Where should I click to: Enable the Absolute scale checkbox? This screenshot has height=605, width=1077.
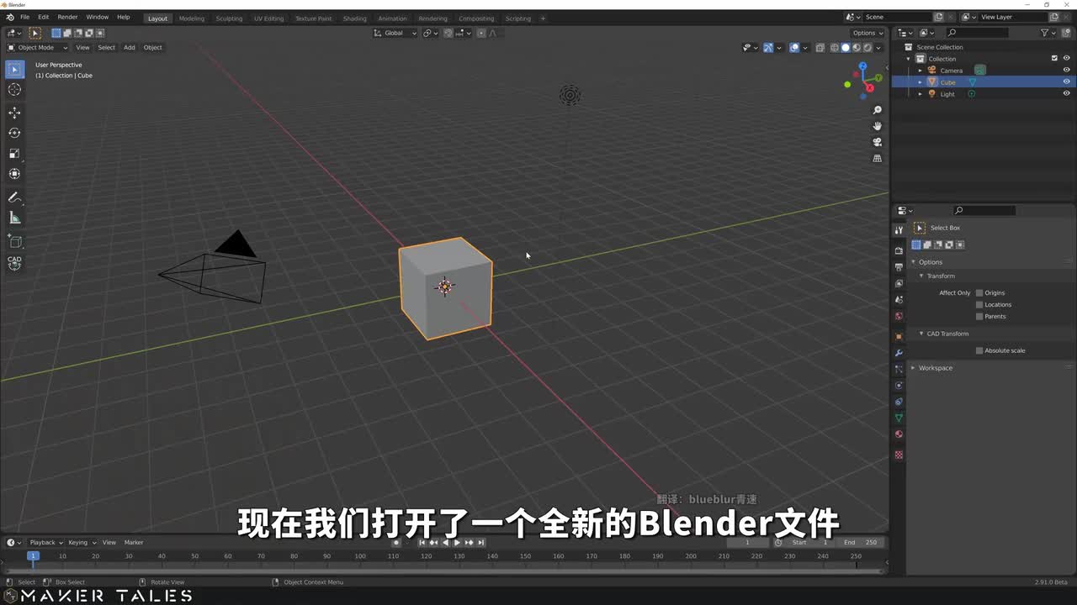coord(979,350)
